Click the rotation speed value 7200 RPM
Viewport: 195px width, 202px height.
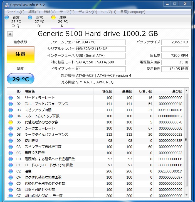175,56
